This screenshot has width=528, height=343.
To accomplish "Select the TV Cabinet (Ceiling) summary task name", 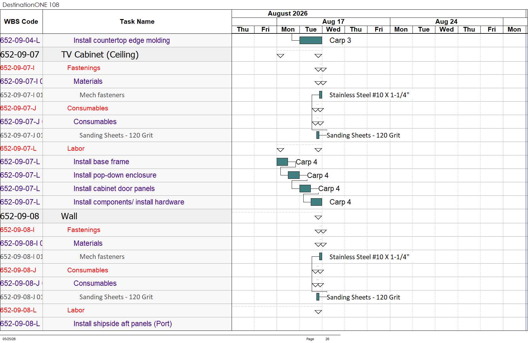I will pyautogui.click(x=100, y=54).
